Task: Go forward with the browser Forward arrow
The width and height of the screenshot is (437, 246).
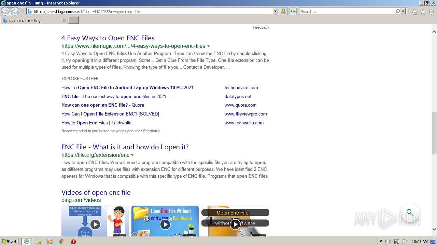Action: tap(15, 12)
